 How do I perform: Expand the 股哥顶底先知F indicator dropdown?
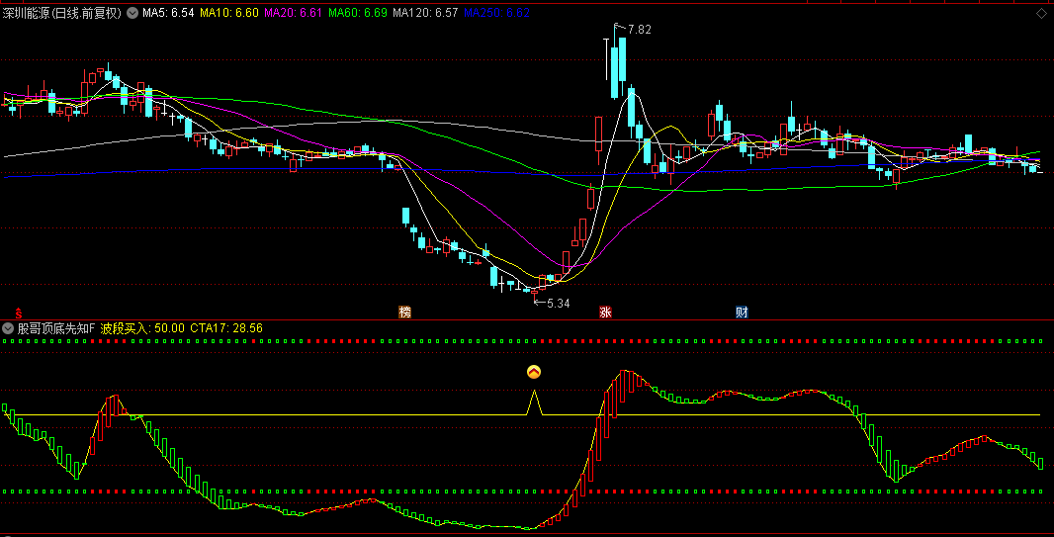(x=8, y=327)
